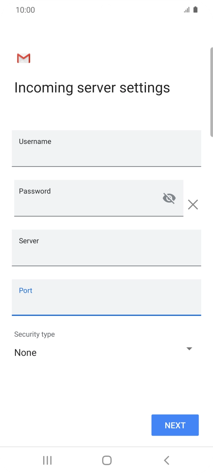Expand the dropdown arrow next to None

(189, 349)
